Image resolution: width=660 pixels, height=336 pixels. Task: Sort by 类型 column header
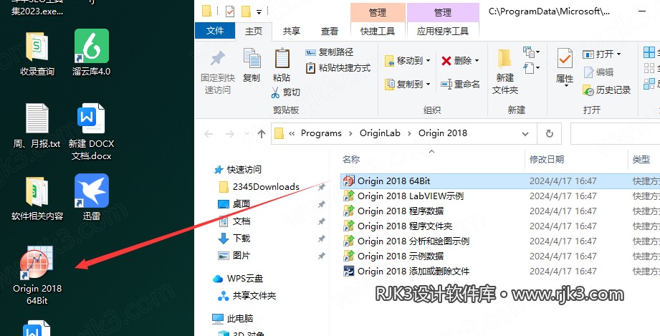pyautogui.click(x=641, y=160)
